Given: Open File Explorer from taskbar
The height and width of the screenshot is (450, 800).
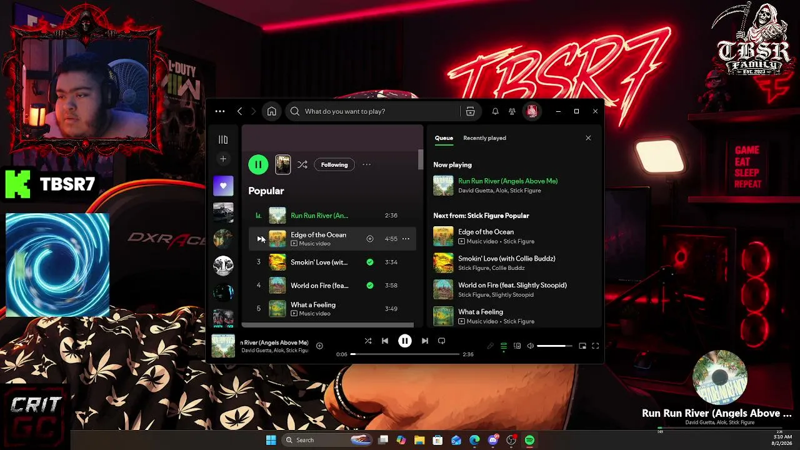Looking at the screenshot, I should pos(419,440).
